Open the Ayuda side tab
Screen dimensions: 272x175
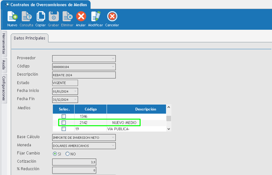pyautogui.click(x=4, y=65)
